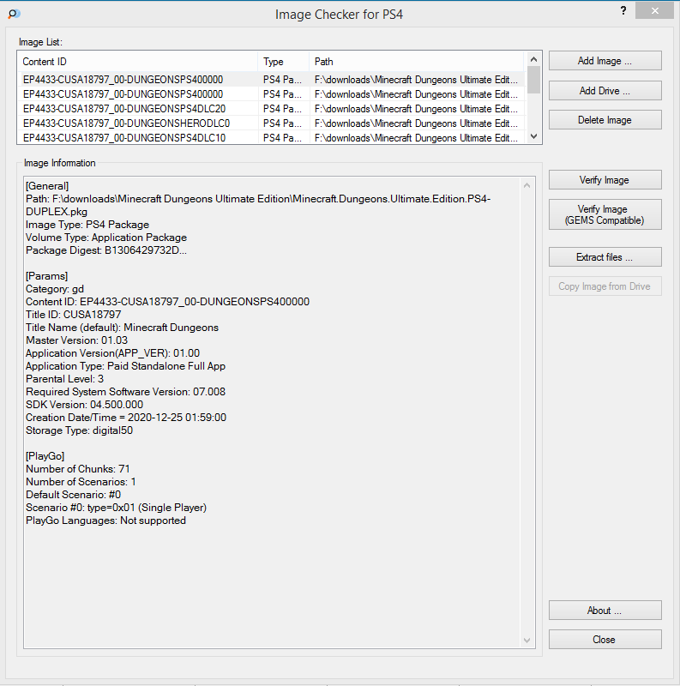This screenshot has width=680, height=686.
Task: Select the DUNGEONSHERODLC0 row in image list
Action: tap(270, 123)
